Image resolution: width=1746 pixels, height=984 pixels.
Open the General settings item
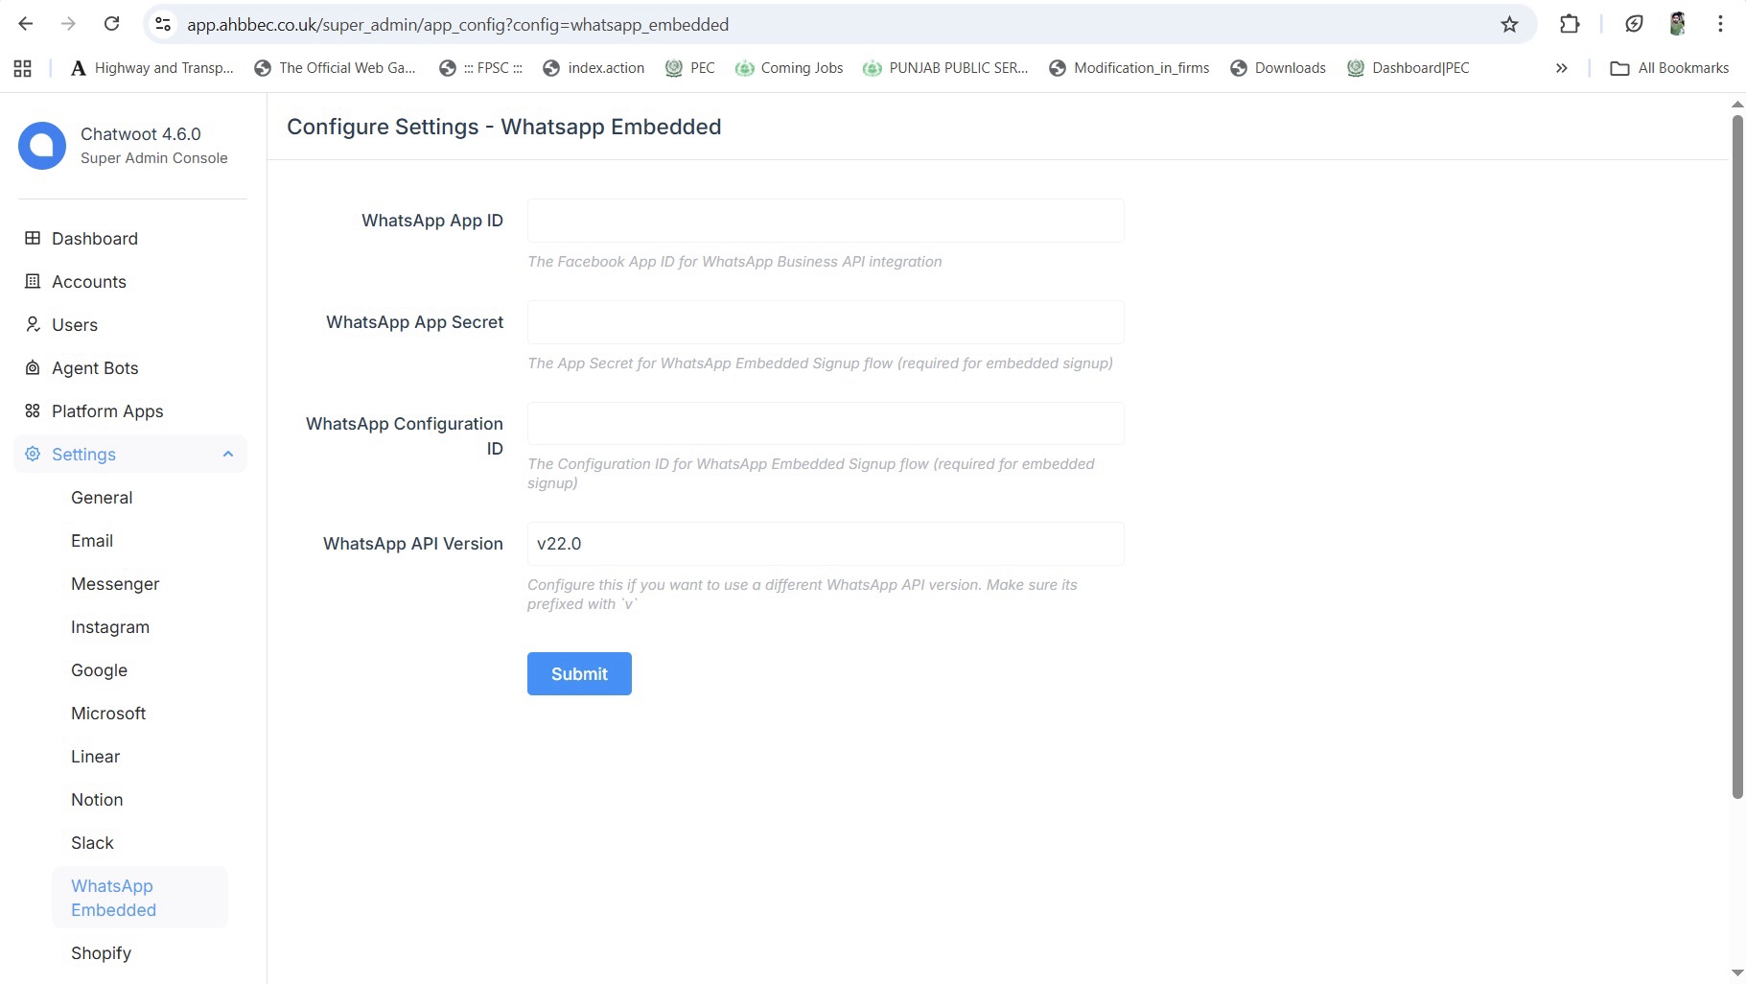tap(102, 498)
